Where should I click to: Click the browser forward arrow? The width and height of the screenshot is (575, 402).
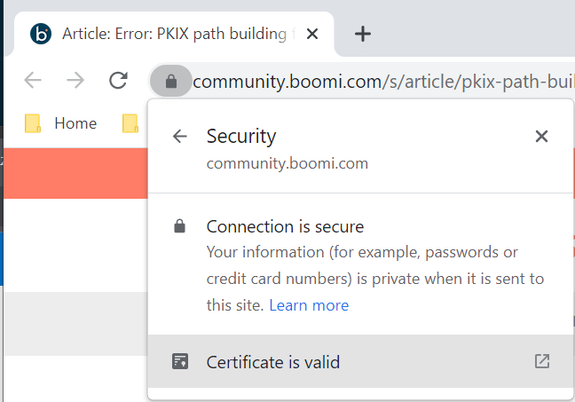tap(75, 81)
